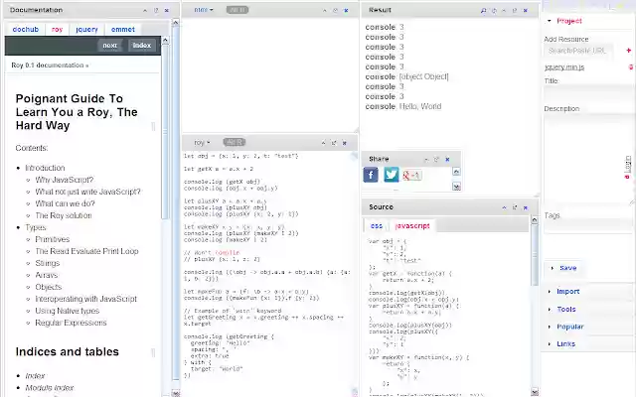
Task: Click the Search/Paste URL resource field
Action: [578, 51]
